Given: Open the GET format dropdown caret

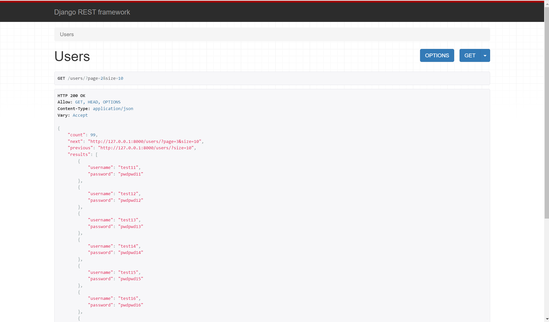Looking at the screenshot, I should 485,56.
